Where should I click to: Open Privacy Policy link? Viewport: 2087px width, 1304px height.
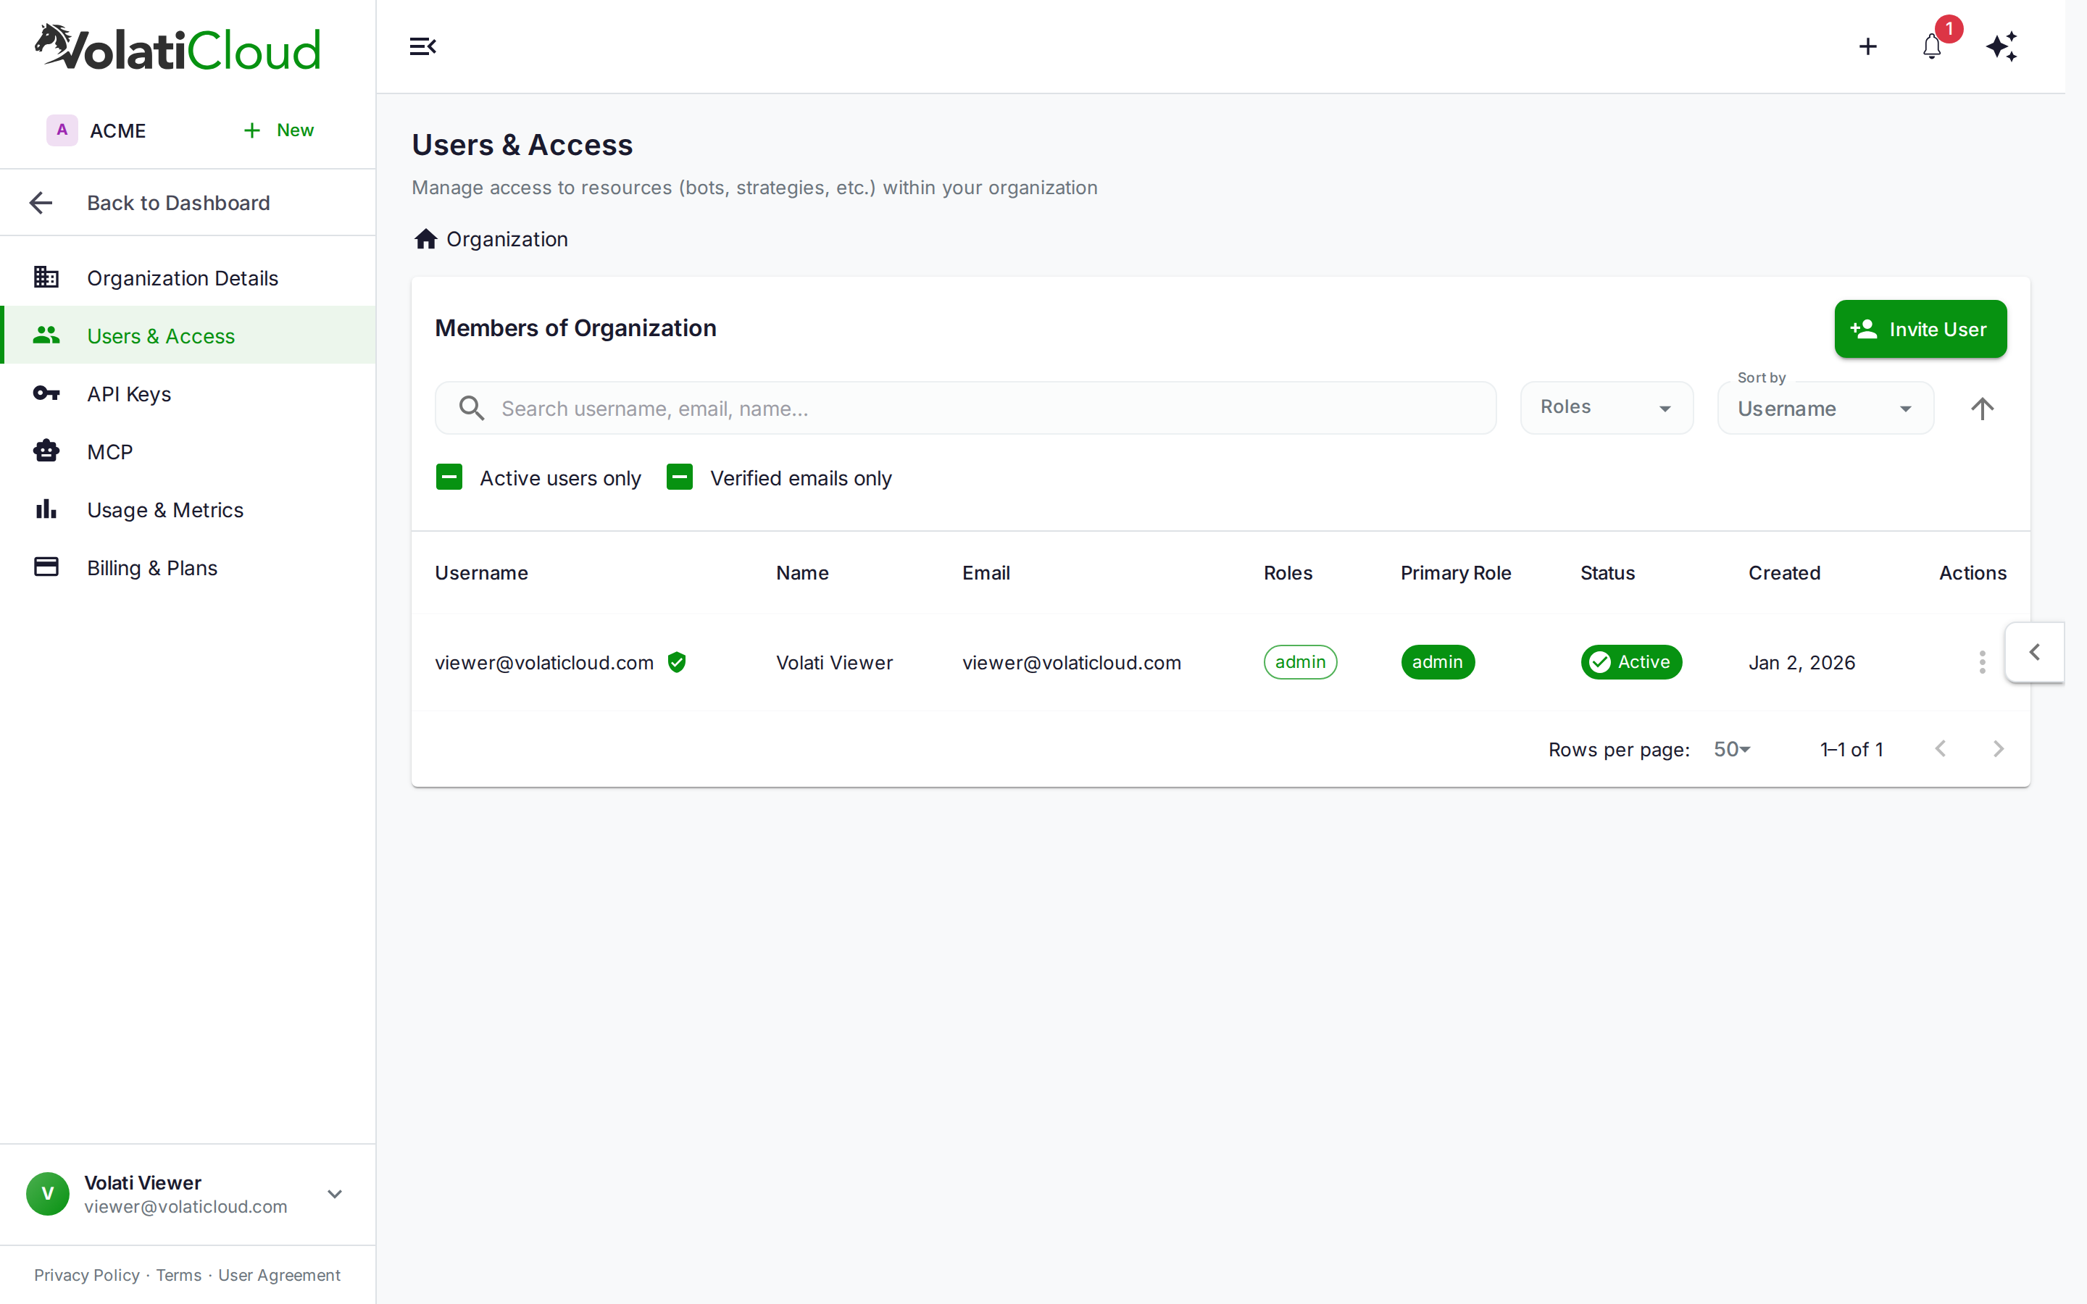86,1275
